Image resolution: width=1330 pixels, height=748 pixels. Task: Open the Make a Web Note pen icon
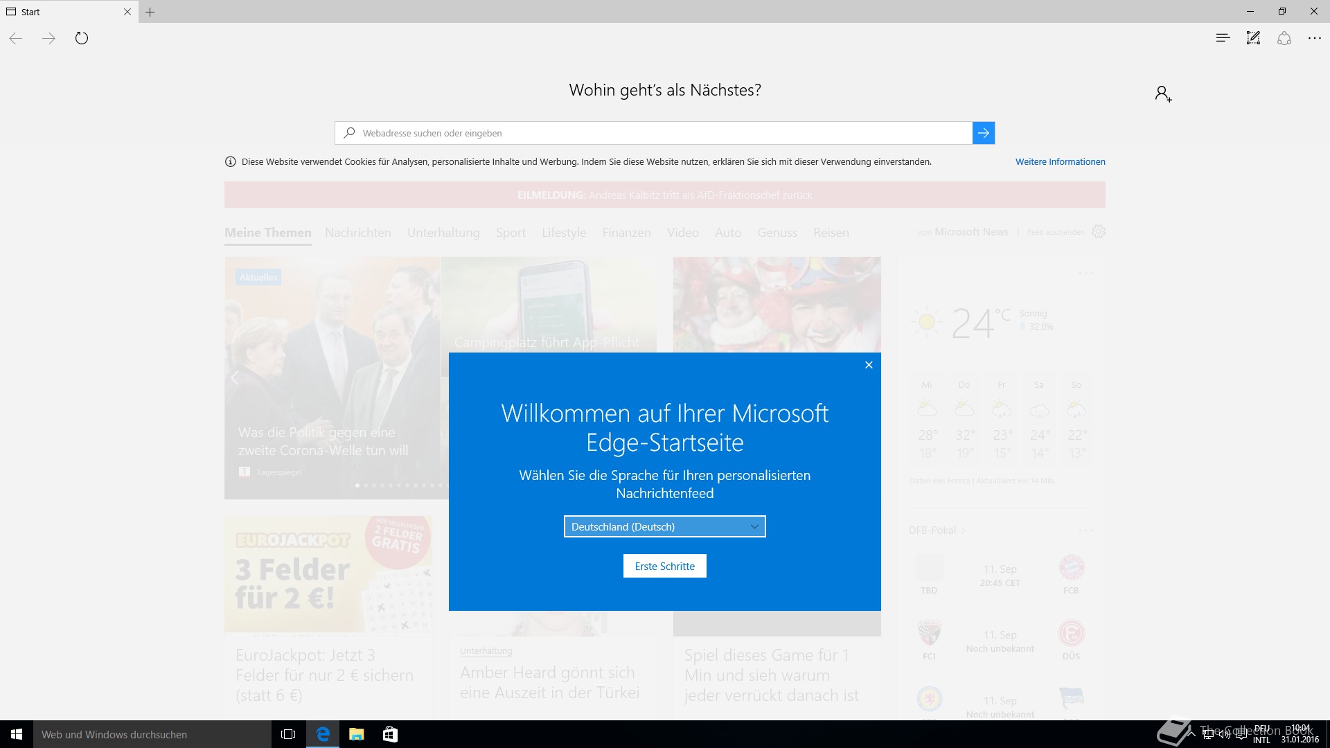1253,38
